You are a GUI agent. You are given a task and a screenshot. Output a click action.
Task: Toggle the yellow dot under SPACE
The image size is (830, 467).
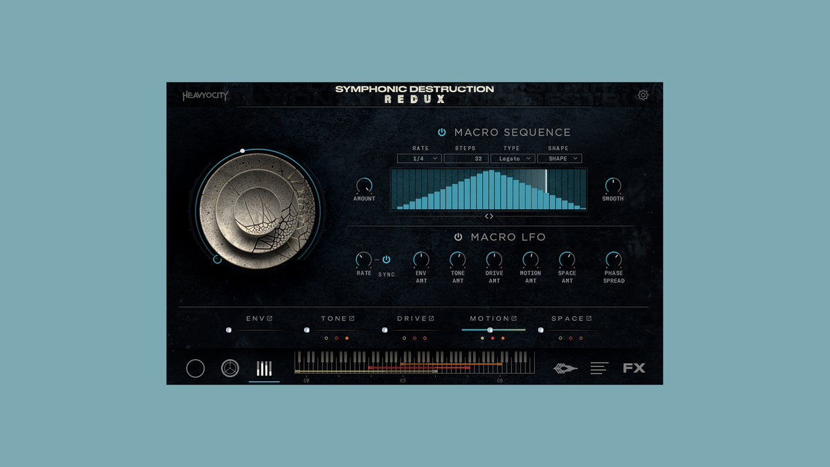(x=560, y=338)
